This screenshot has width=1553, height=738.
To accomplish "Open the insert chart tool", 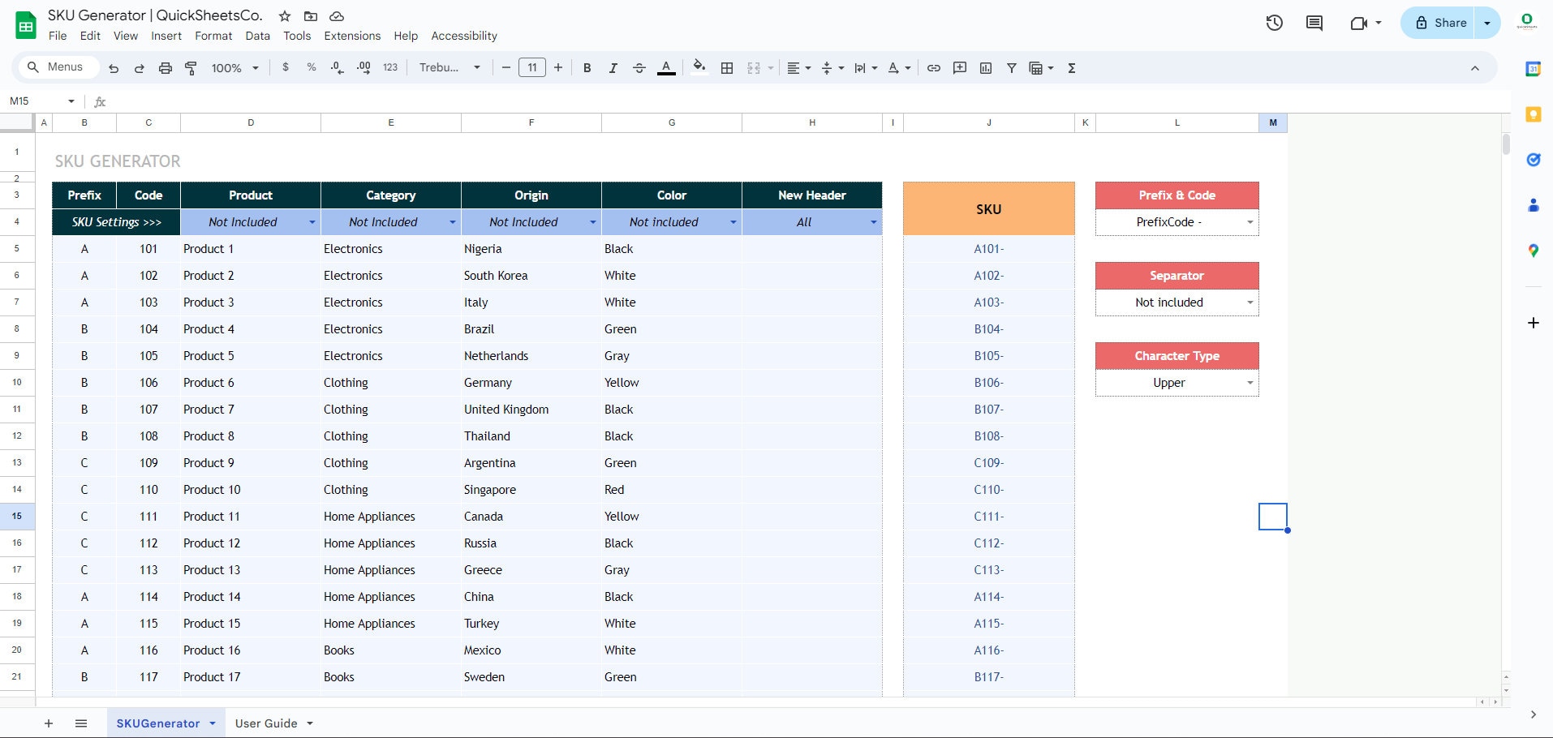I will coord(986,68).
